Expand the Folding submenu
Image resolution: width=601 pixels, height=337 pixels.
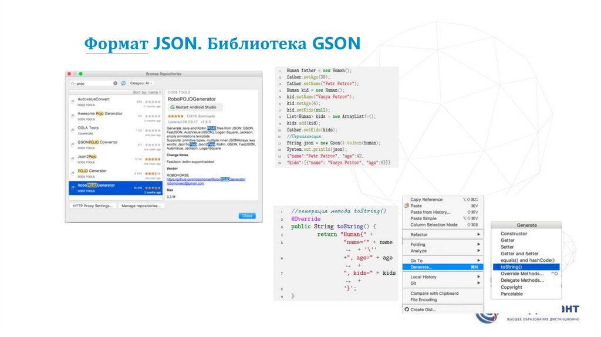(x=443, y=245)
